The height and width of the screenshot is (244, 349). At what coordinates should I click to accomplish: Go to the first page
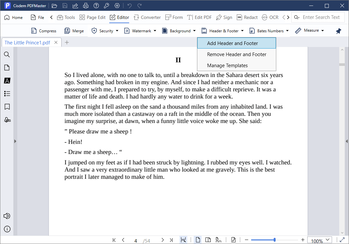pyautogui.click(x=114, y=240)
